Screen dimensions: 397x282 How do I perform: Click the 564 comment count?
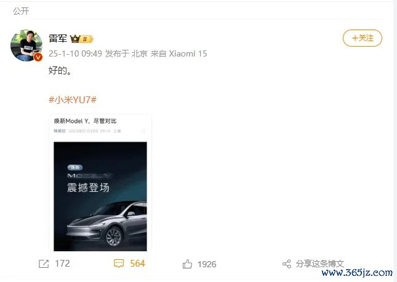pyautogui.click(x=137, y=264)
